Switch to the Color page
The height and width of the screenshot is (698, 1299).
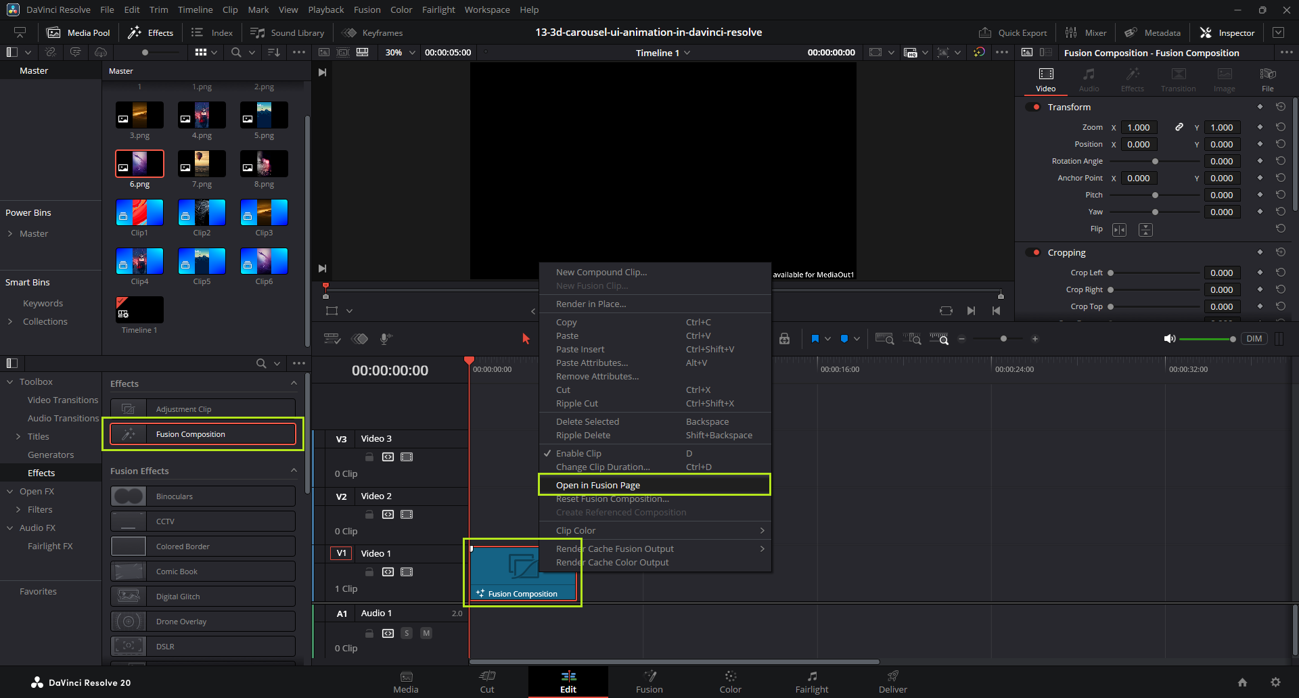click(730, 681)
